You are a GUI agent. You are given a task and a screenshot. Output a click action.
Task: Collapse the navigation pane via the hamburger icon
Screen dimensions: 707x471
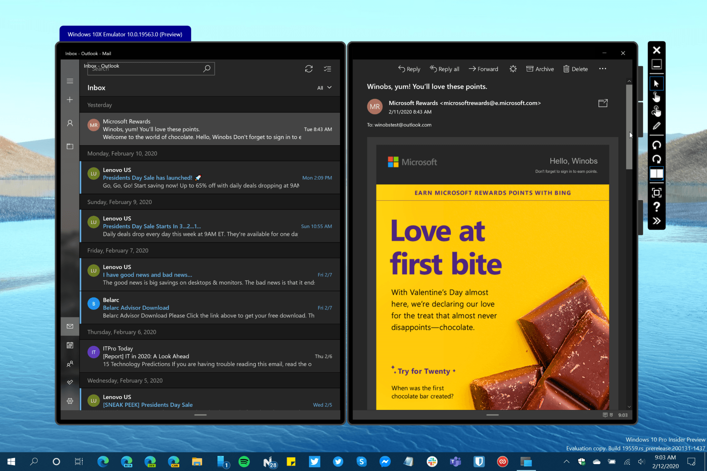[70, 81]
